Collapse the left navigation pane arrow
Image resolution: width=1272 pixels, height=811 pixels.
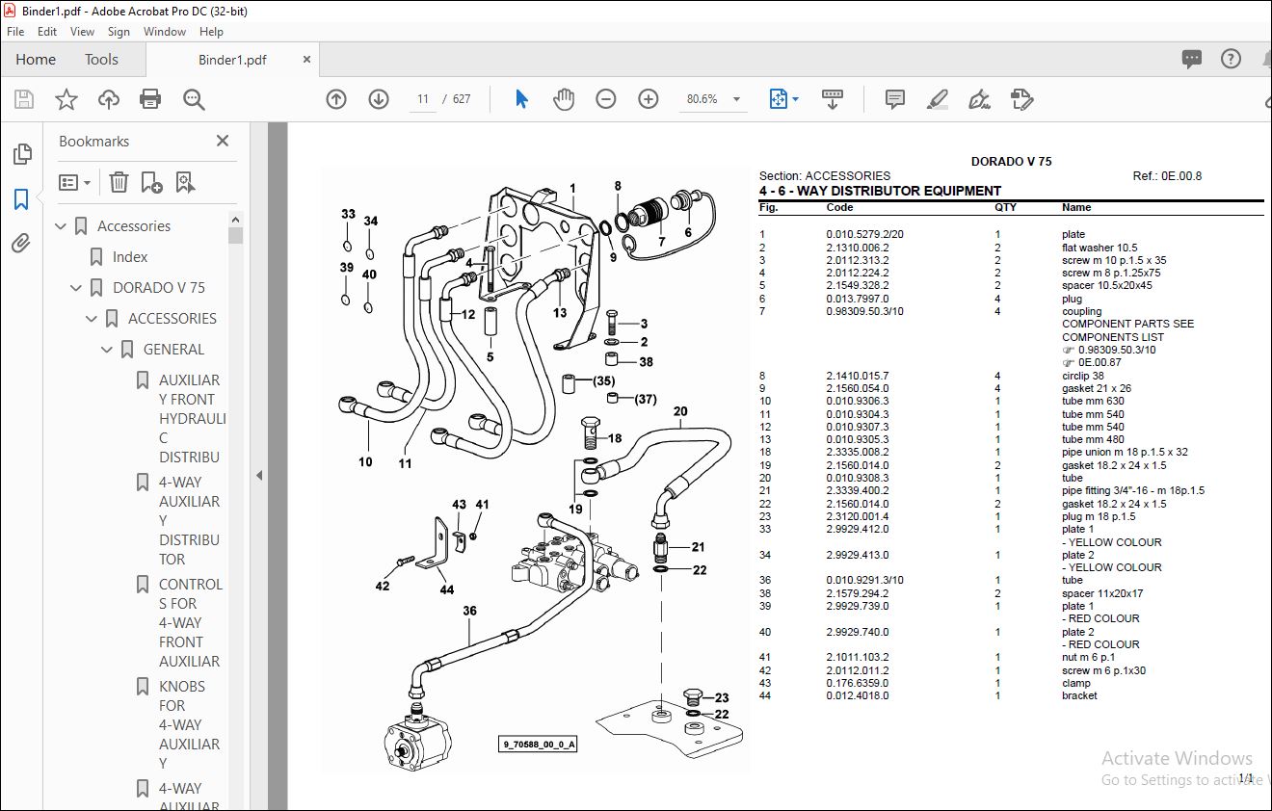click(x=258, y=475)
